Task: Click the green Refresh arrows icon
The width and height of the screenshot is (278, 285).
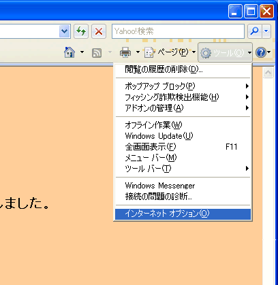Action: 81,31
